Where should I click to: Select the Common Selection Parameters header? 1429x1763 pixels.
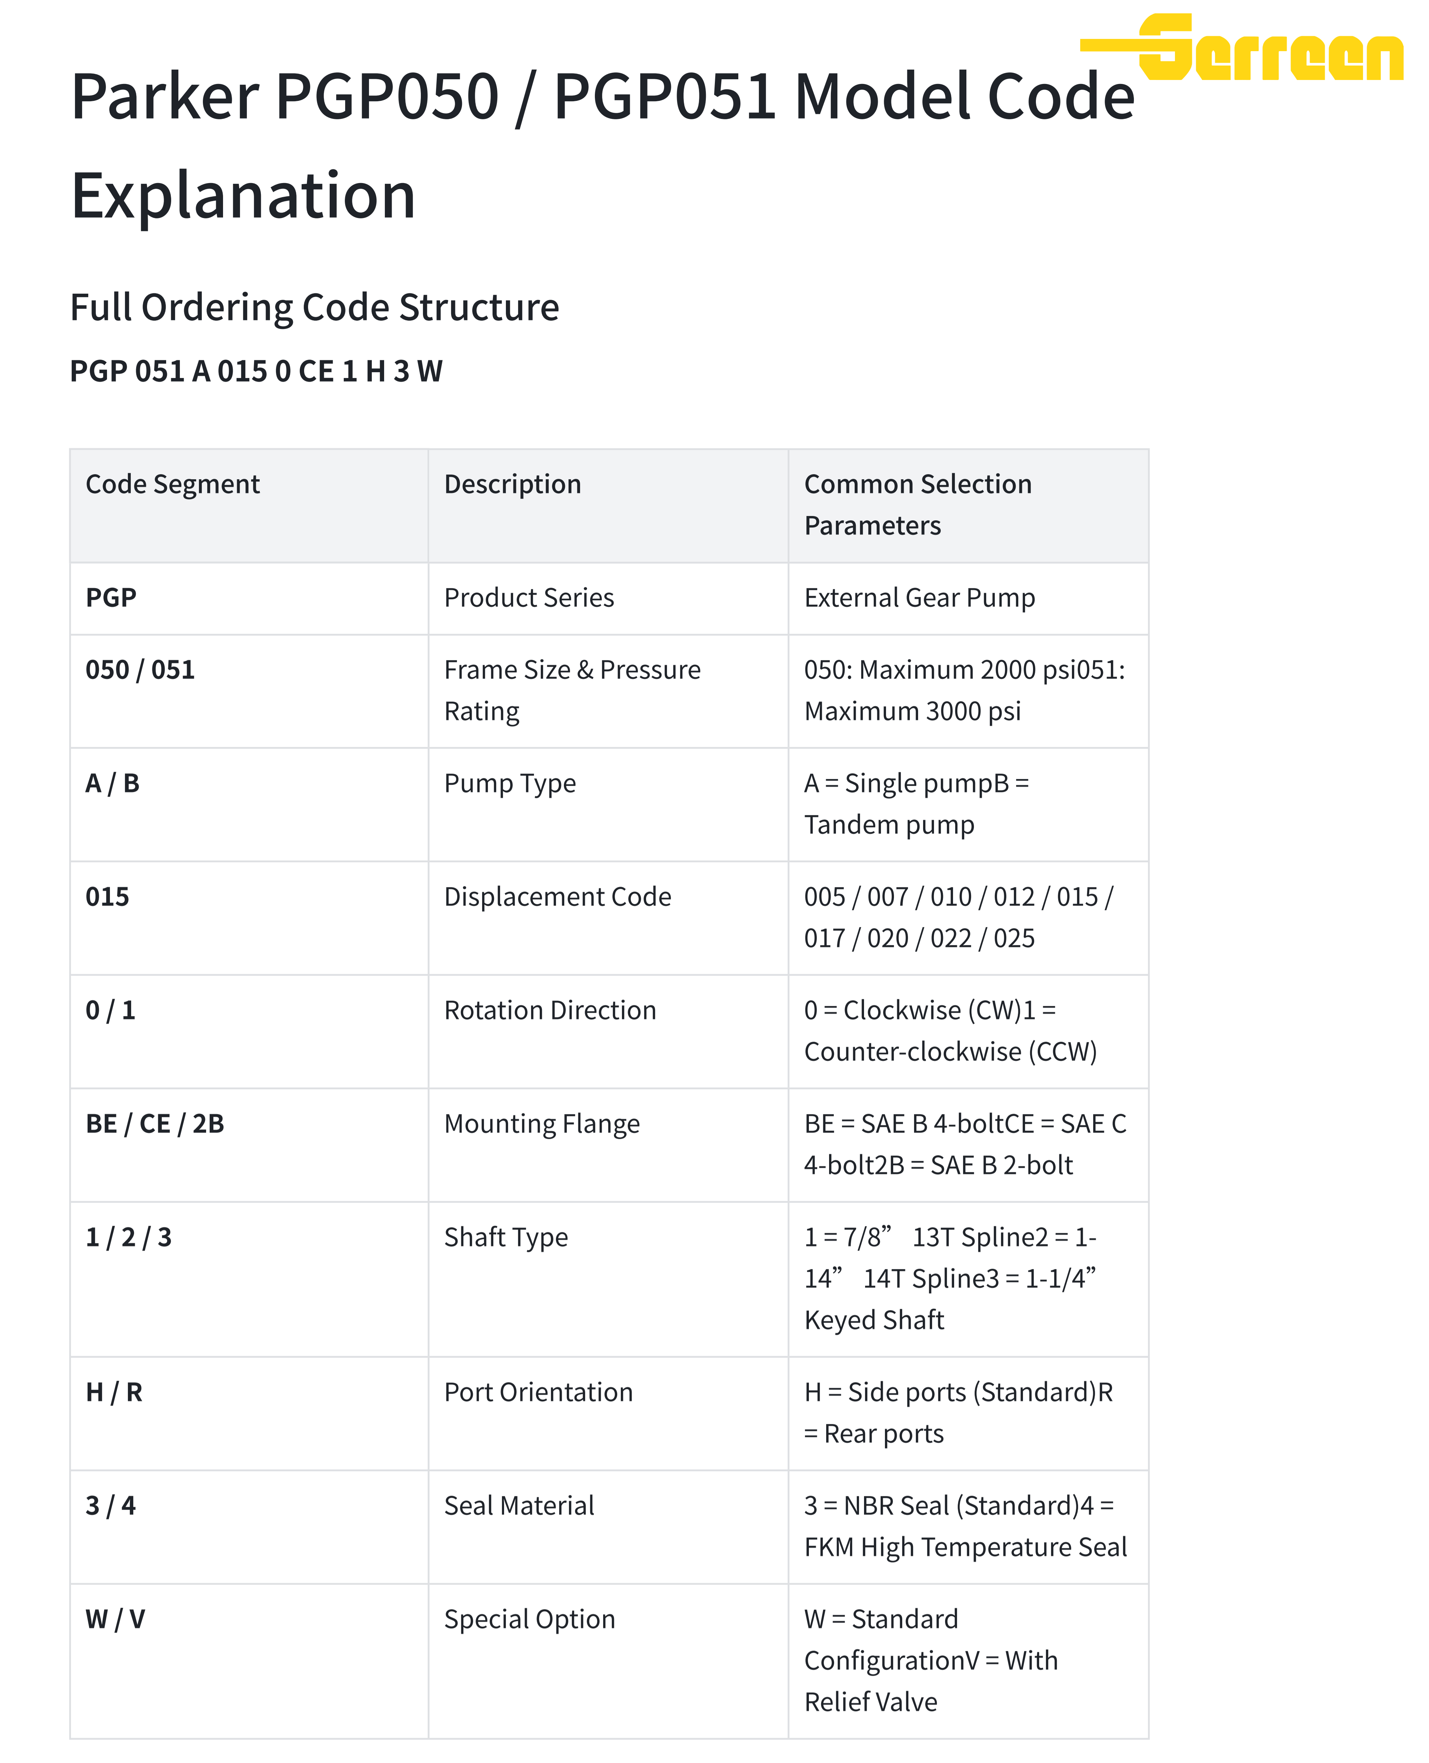[917, 504]
